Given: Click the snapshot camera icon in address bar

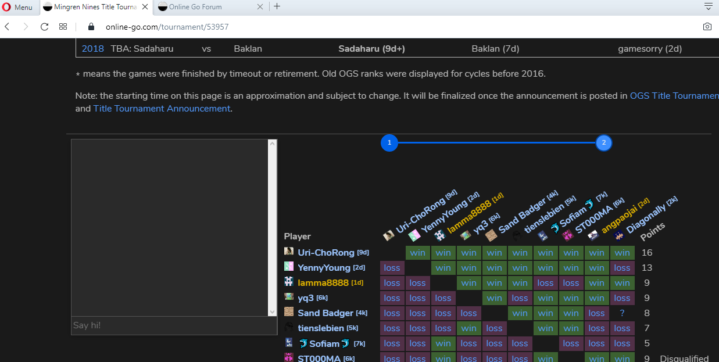Looking at the screenshot, I should [x=707, y=27].
